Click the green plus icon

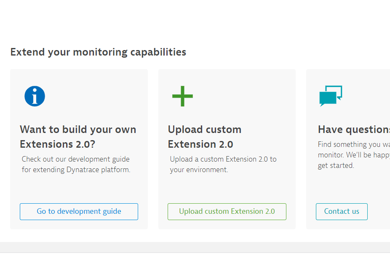point(182,96)
